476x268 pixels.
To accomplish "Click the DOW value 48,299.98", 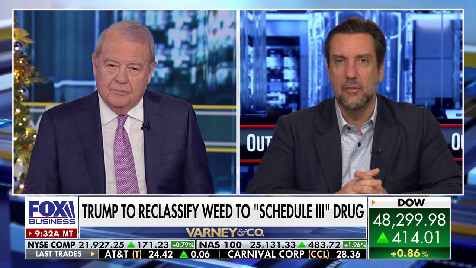I will point(409,220).
